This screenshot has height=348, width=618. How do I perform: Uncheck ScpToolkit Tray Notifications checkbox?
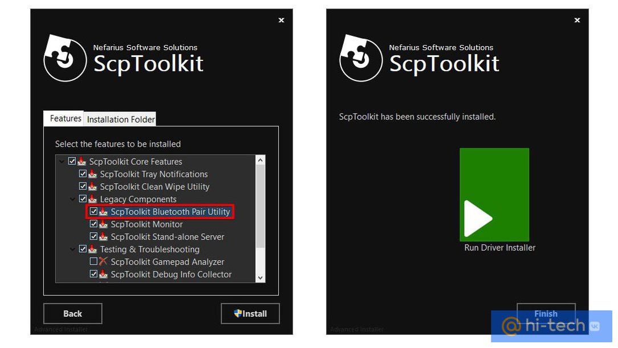82,173
